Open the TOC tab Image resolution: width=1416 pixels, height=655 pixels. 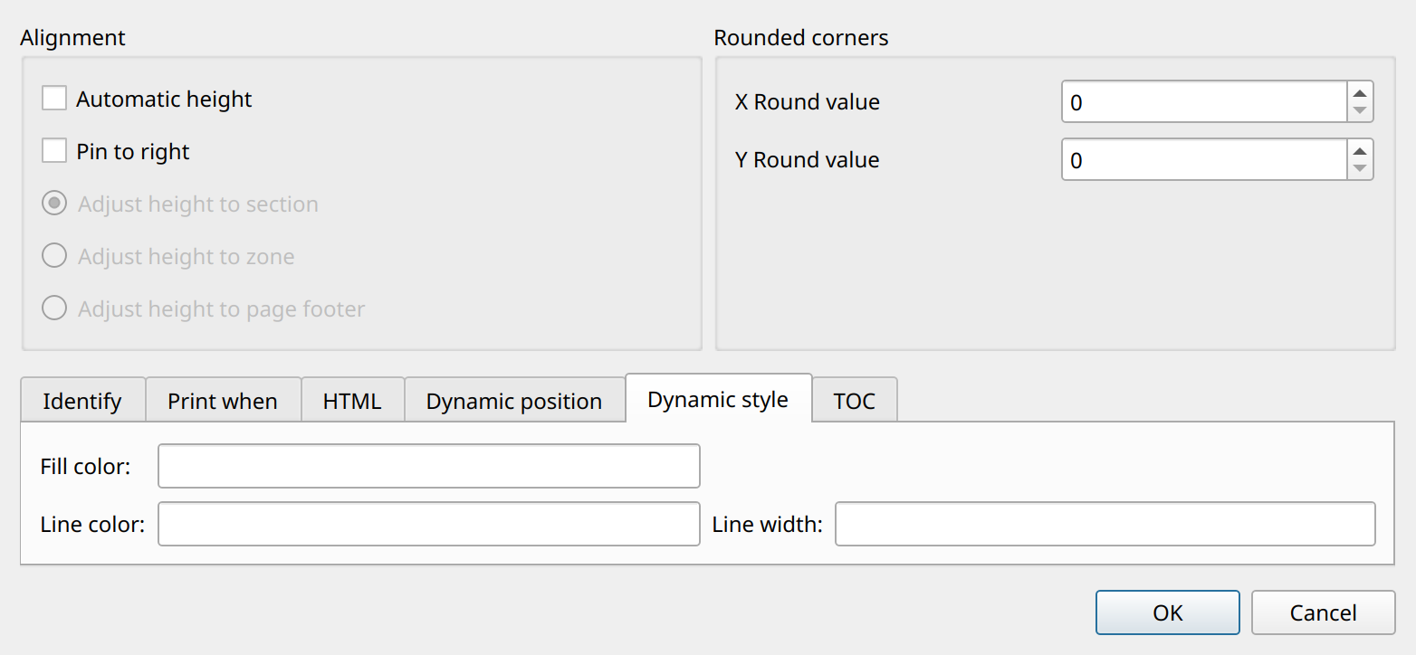point(855,400)
